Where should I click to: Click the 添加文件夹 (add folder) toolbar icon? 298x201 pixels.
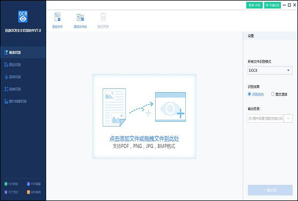[x=80, y=21]
